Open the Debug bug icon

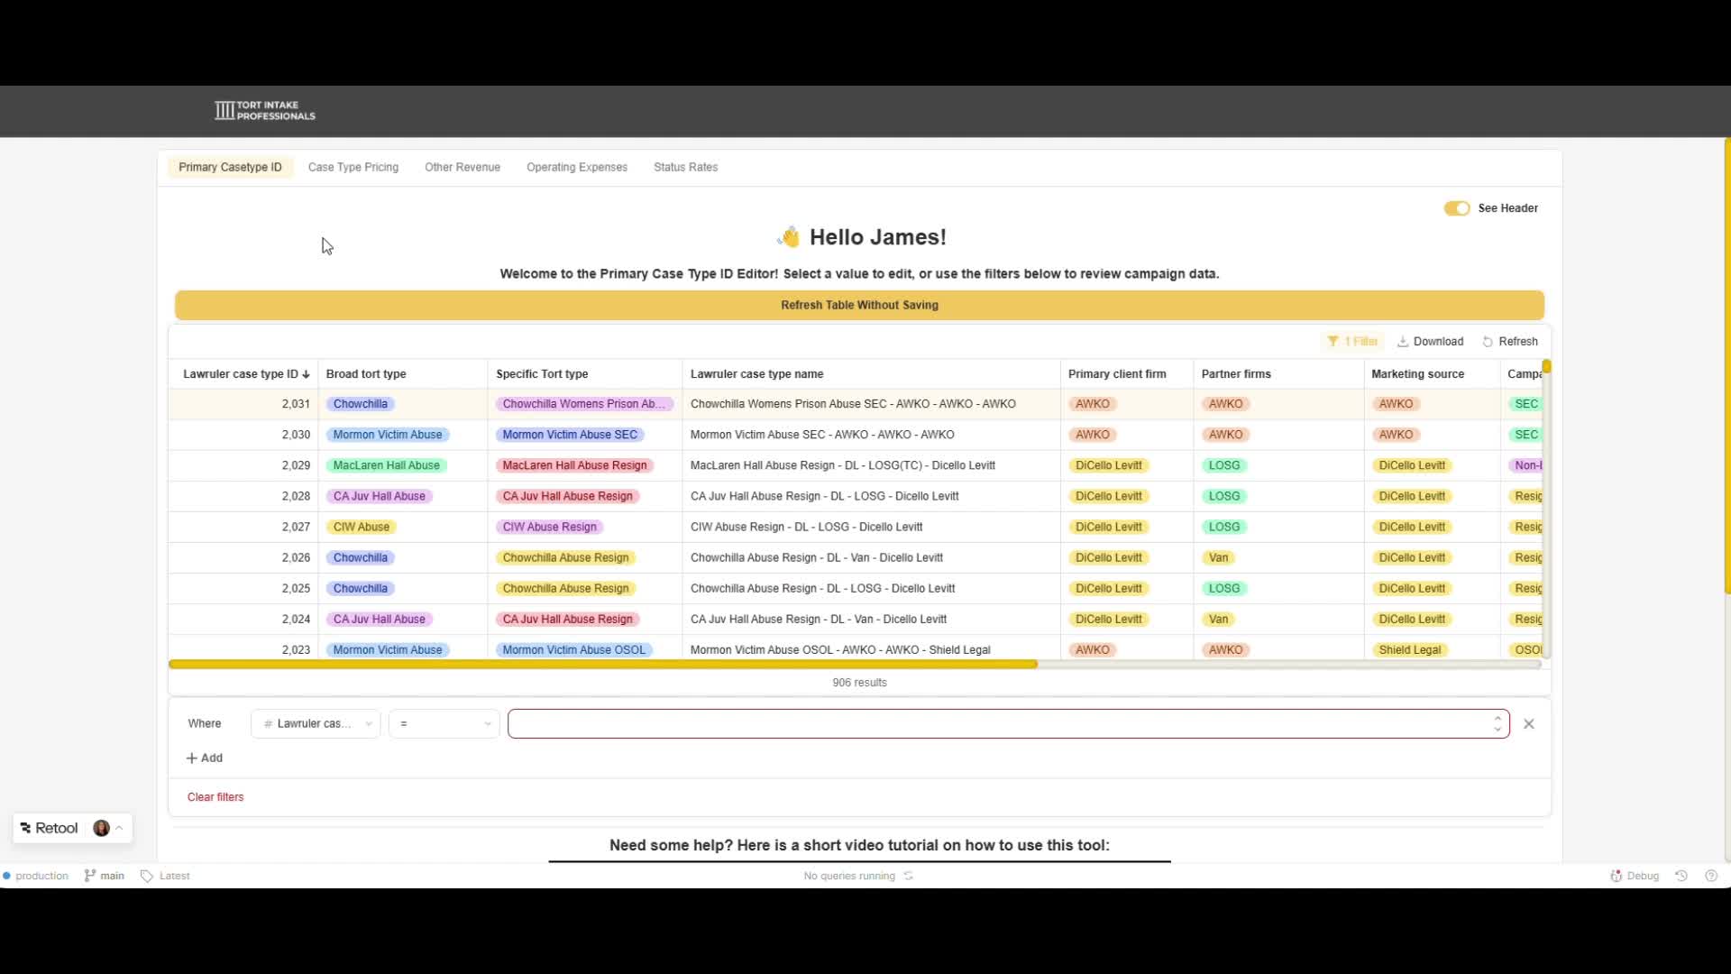1617,876
